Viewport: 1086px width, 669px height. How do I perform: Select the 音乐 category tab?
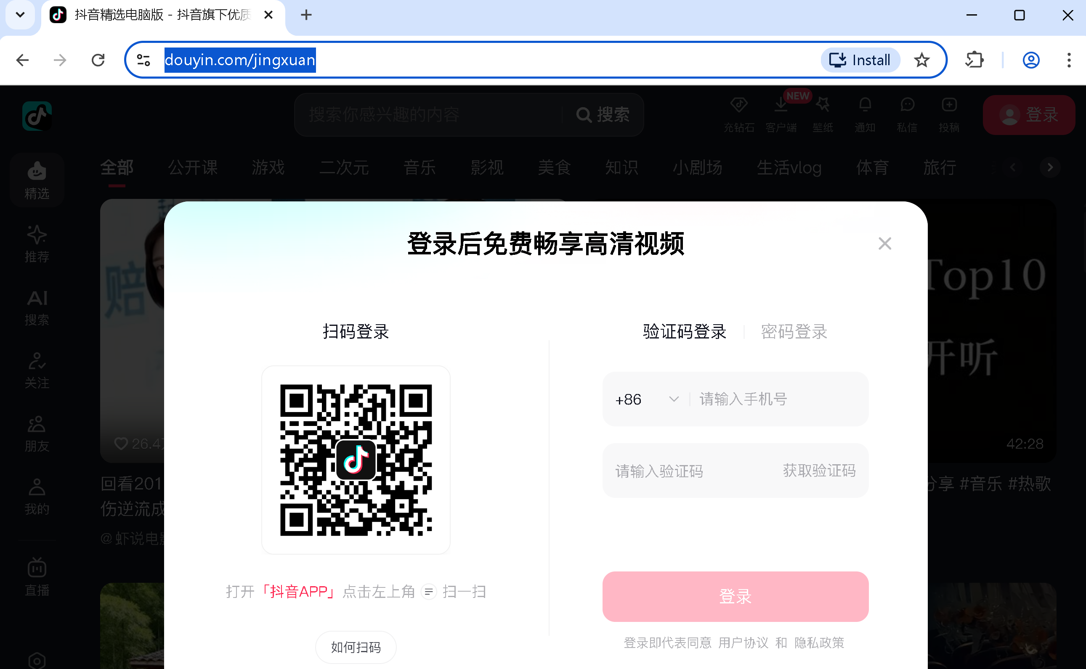[419, 168]
